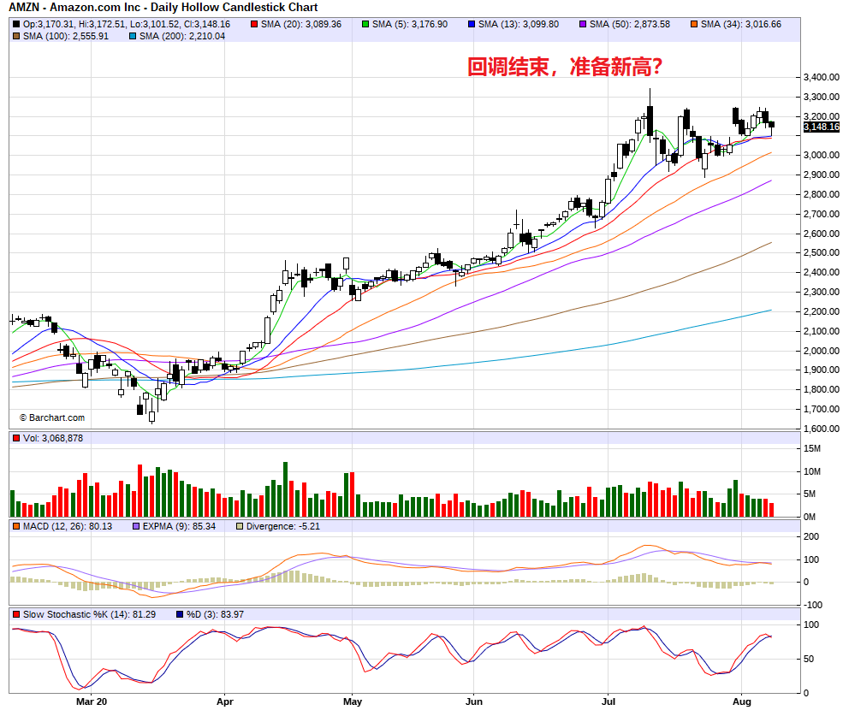Click the purple EXPMA (9) legend swatch

136,526
